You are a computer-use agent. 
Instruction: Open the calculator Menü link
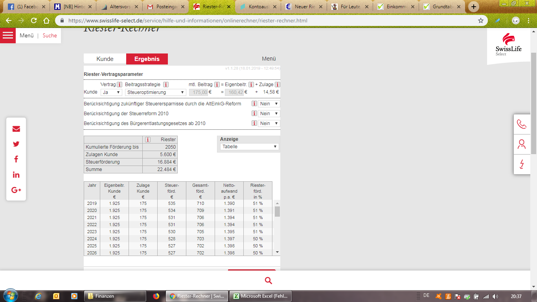(x=269, y=59)
